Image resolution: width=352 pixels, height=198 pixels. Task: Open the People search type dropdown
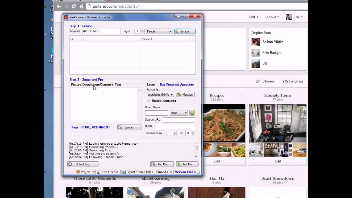[159, 31]
